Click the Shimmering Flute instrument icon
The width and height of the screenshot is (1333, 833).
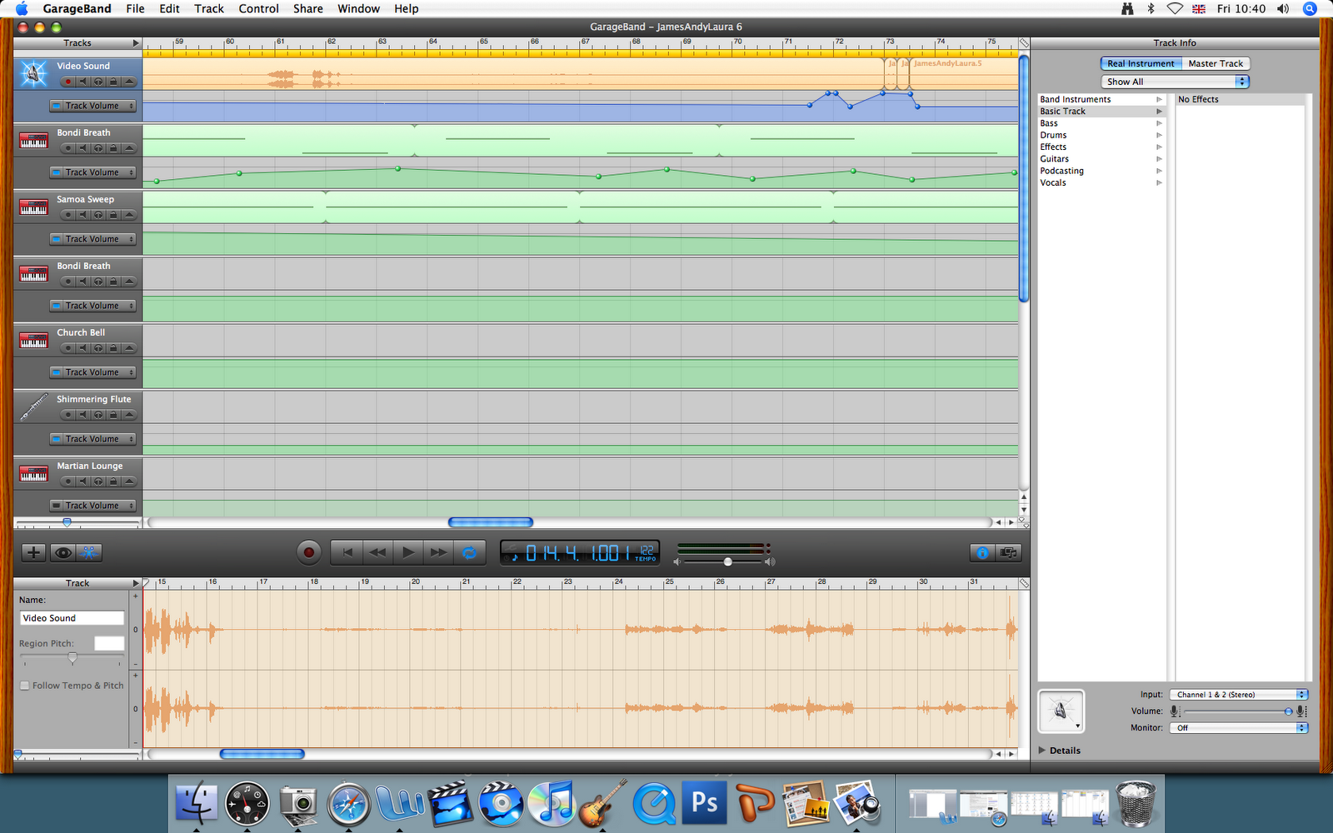(33, 407)
